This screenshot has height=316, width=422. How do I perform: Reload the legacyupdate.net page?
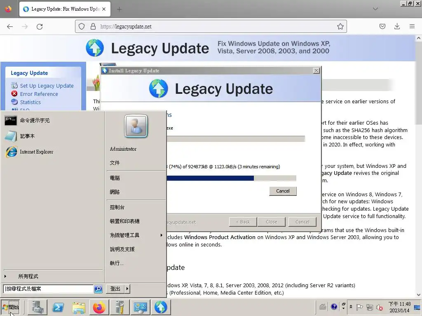pos(40,26)
